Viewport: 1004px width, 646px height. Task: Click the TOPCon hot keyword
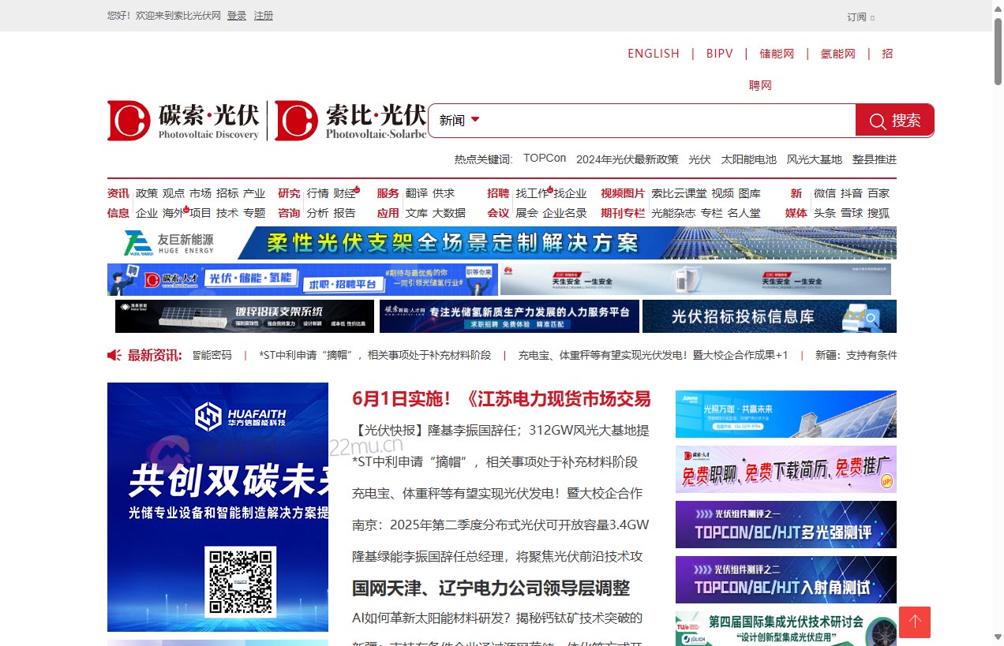click(x=544, y=158)
